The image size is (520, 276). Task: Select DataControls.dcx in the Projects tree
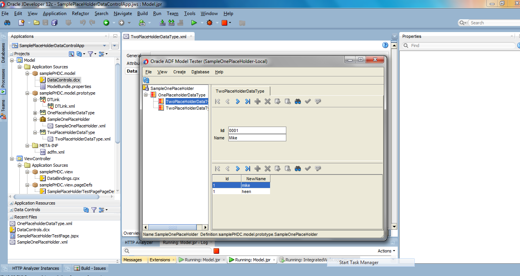(63, 80)
